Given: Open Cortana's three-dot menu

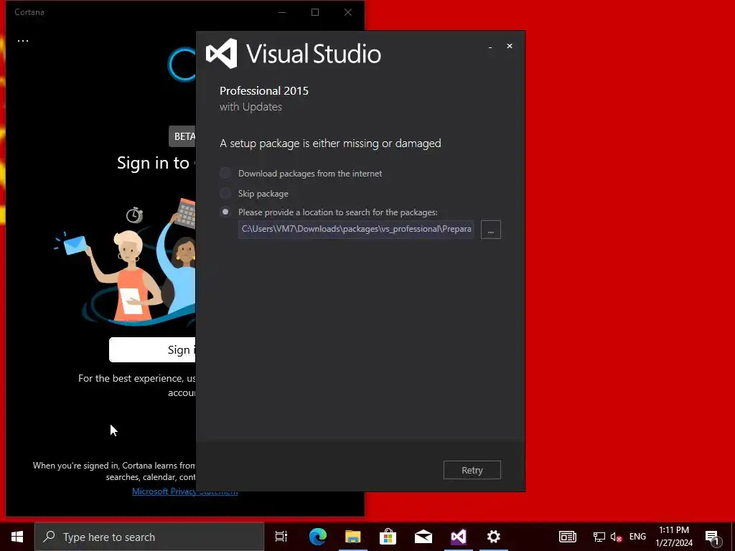Looking at the screenshot, I should [x=23, y=41].
